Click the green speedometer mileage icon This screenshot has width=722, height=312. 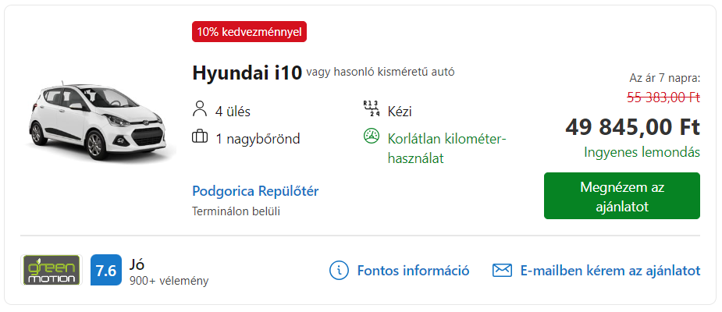coord(371,136)
